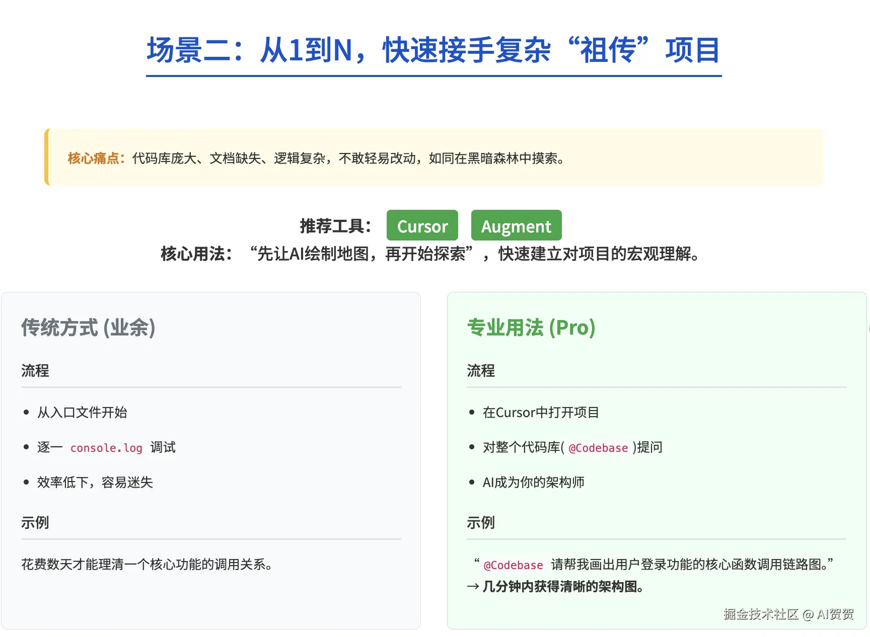Click the "传统方式 (业余)" card heading
The height and width of the screenshot is (637, 870).
(x=88, y=328)
